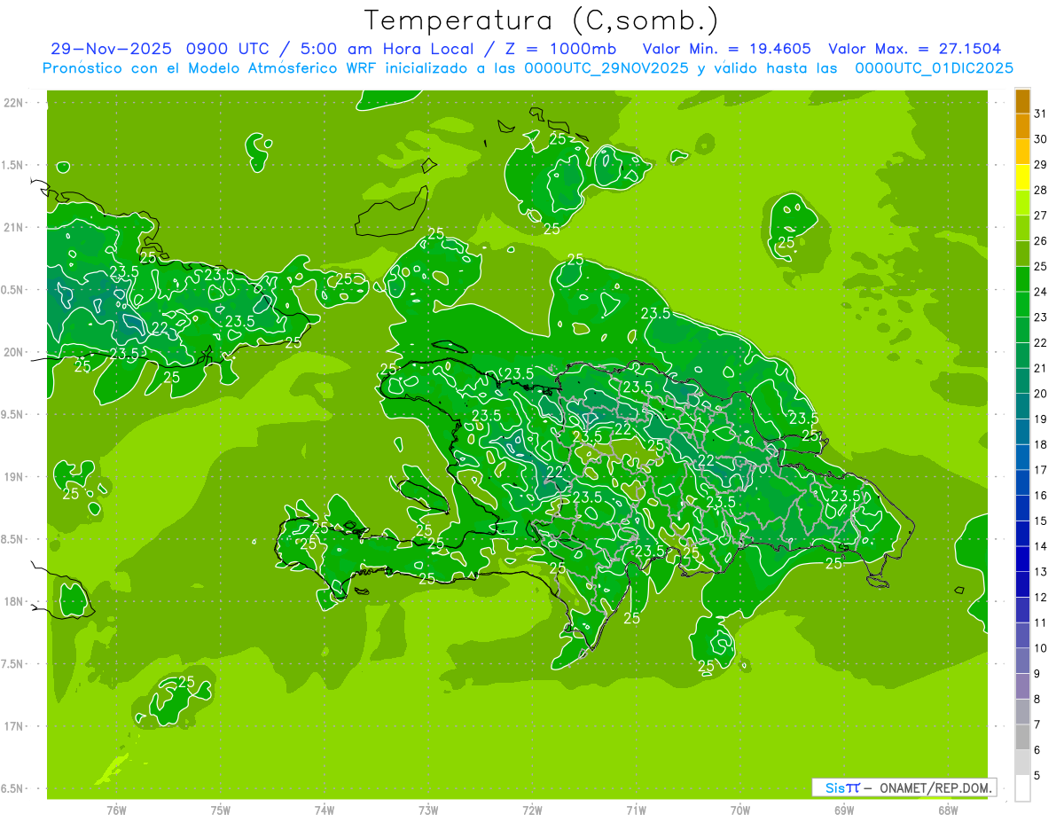This screenshot has height=822, width=1064.
Task: Pick the purple swatch between 9 and 10
Action: point(1022,661)
